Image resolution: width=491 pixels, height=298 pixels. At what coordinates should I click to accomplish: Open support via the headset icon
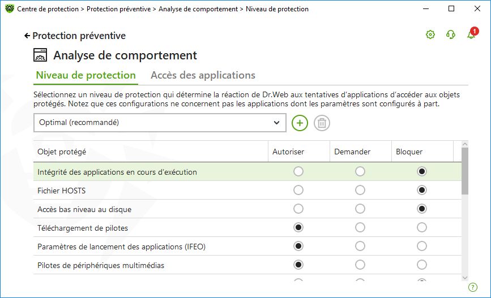451,34
